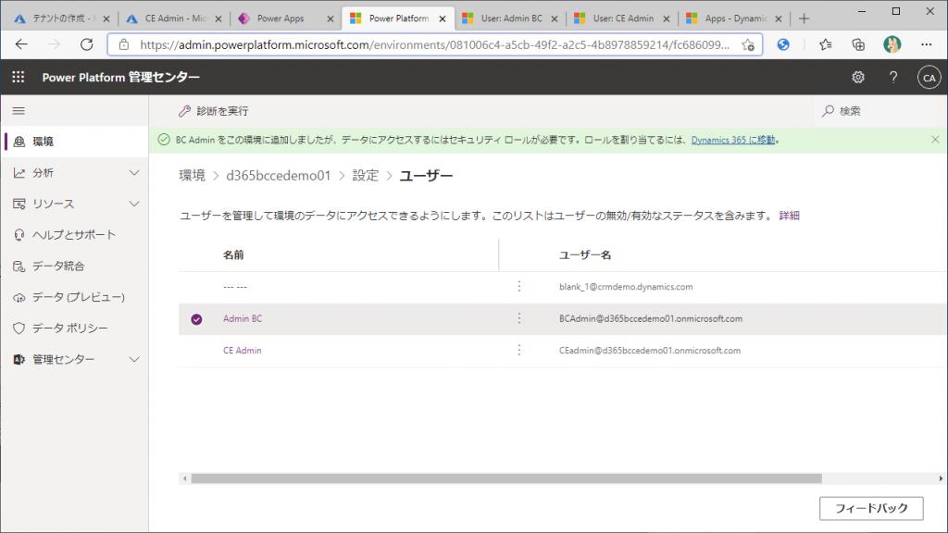Close the Power Apps browser tab
948x533 pixels.
331,19
